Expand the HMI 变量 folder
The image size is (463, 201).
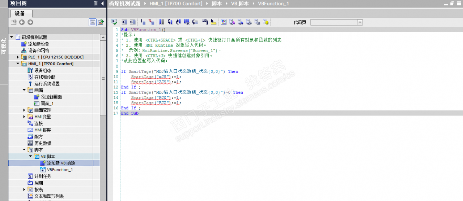pos(24,117)
